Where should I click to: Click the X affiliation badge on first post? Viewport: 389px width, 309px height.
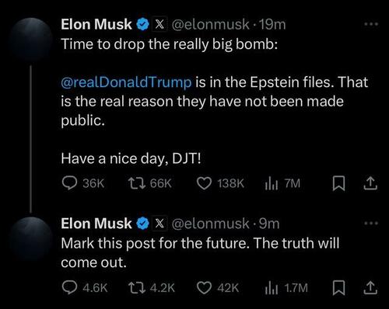(159, 24)
